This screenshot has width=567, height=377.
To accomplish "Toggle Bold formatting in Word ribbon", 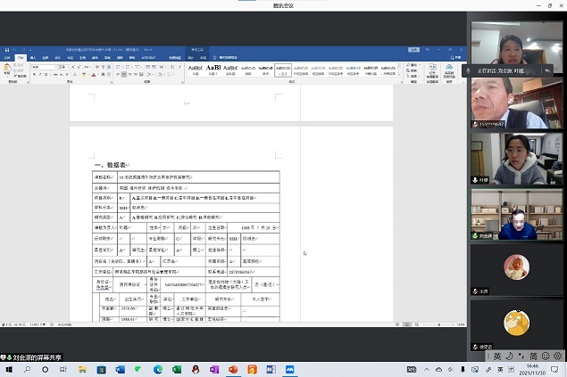I will pos(33,75).
